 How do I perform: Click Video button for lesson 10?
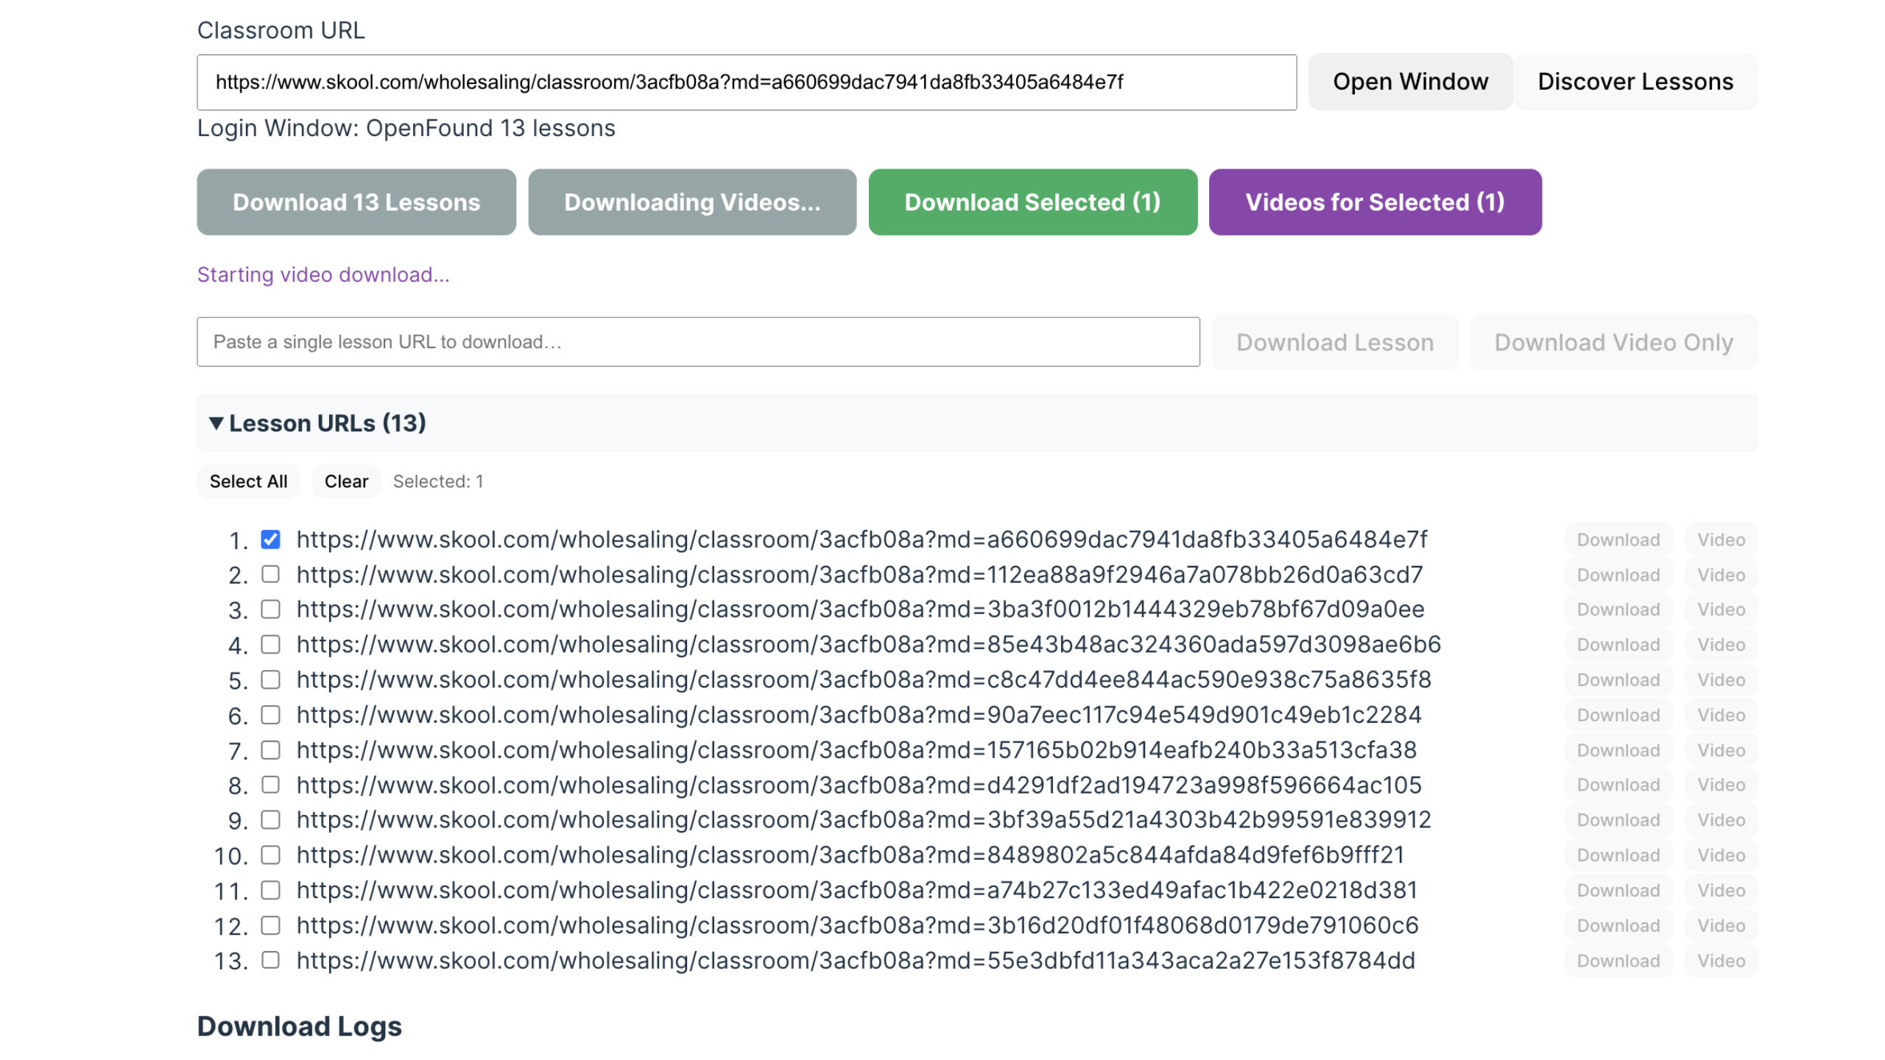pyautogui.click(x=1721, y=855)
